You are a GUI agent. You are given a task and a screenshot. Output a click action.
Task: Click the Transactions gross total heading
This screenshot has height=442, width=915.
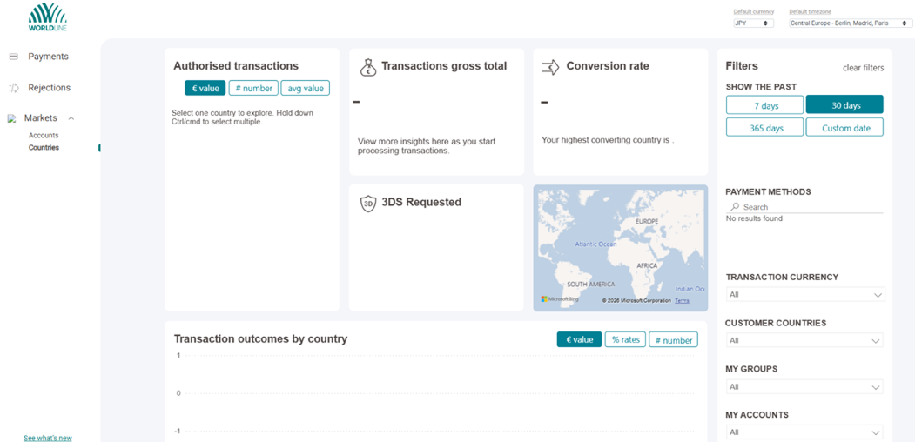[444, 66]
